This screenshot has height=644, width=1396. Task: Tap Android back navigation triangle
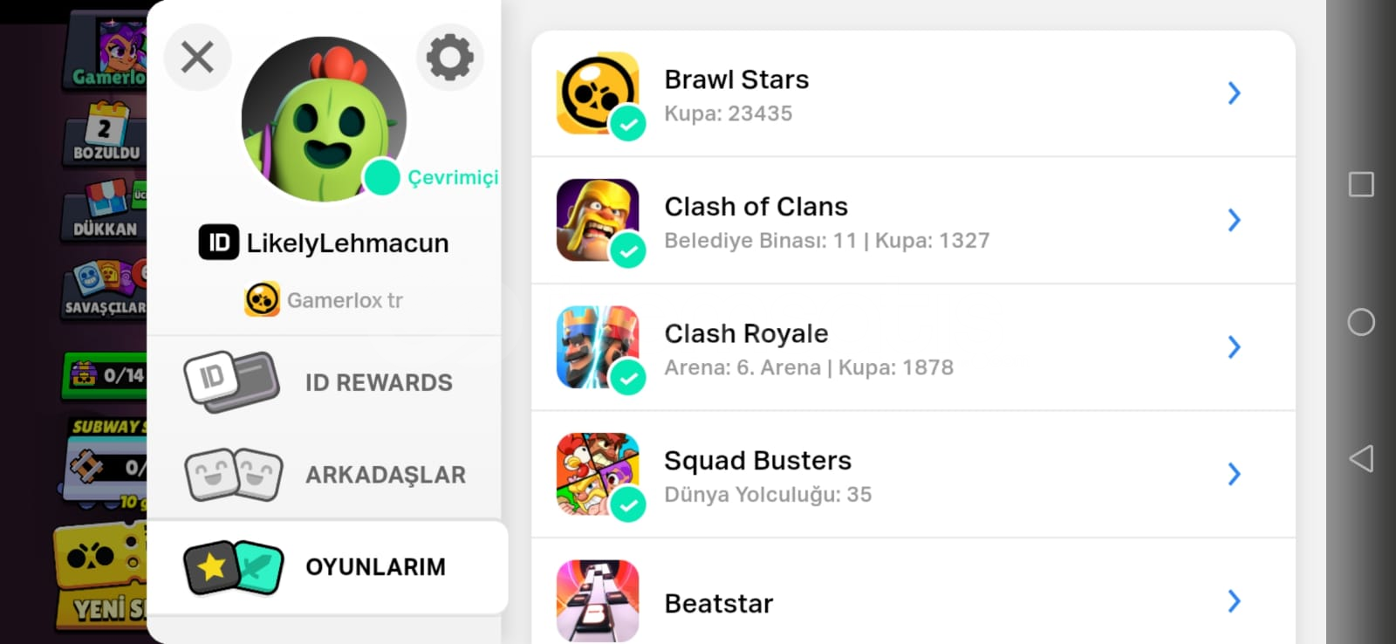[x=1361, y=459]
